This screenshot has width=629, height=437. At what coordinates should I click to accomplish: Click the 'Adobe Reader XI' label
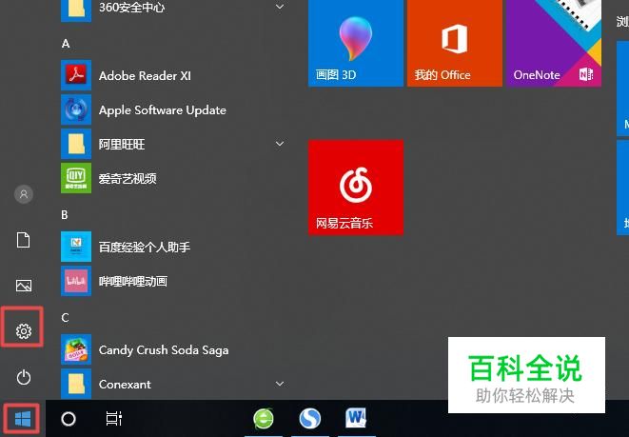[145, 75]
